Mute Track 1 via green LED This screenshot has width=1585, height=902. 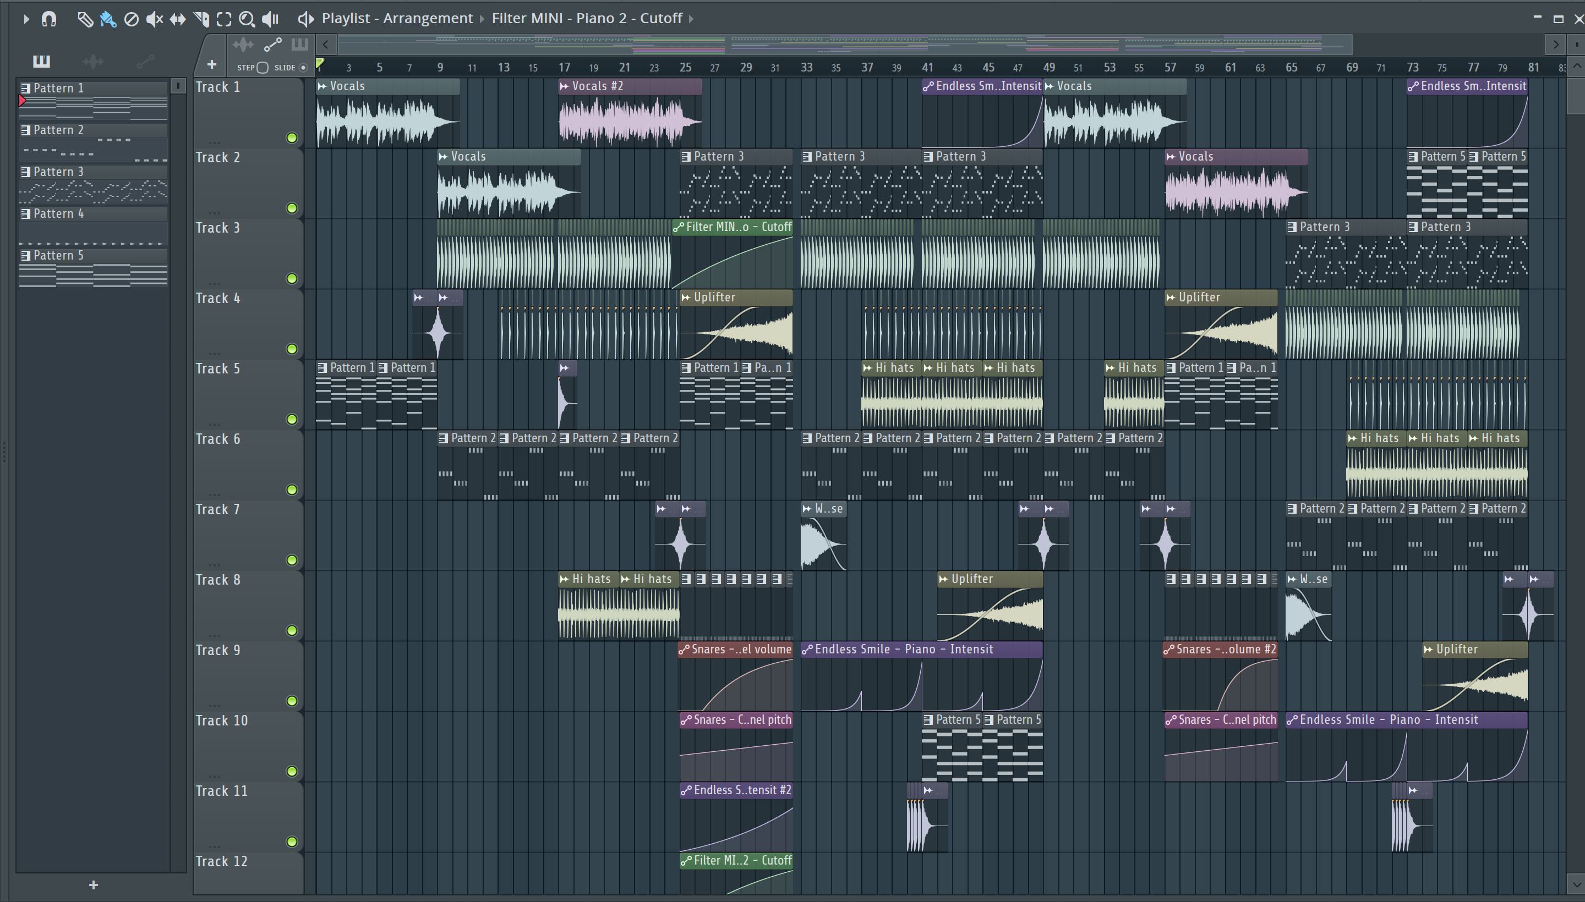[292, 137]
